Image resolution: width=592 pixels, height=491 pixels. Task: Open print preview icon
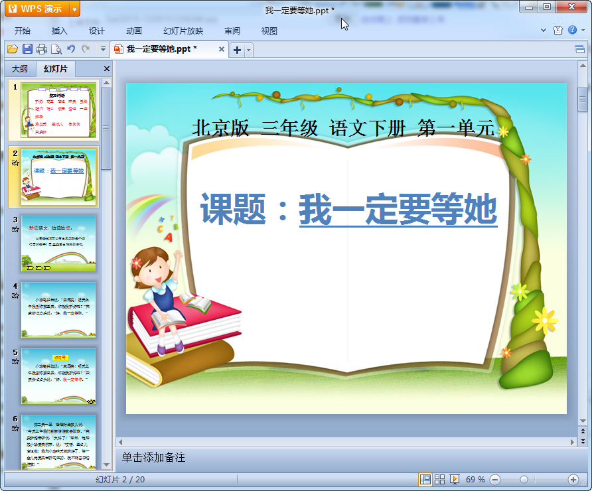tap(56, 49)
